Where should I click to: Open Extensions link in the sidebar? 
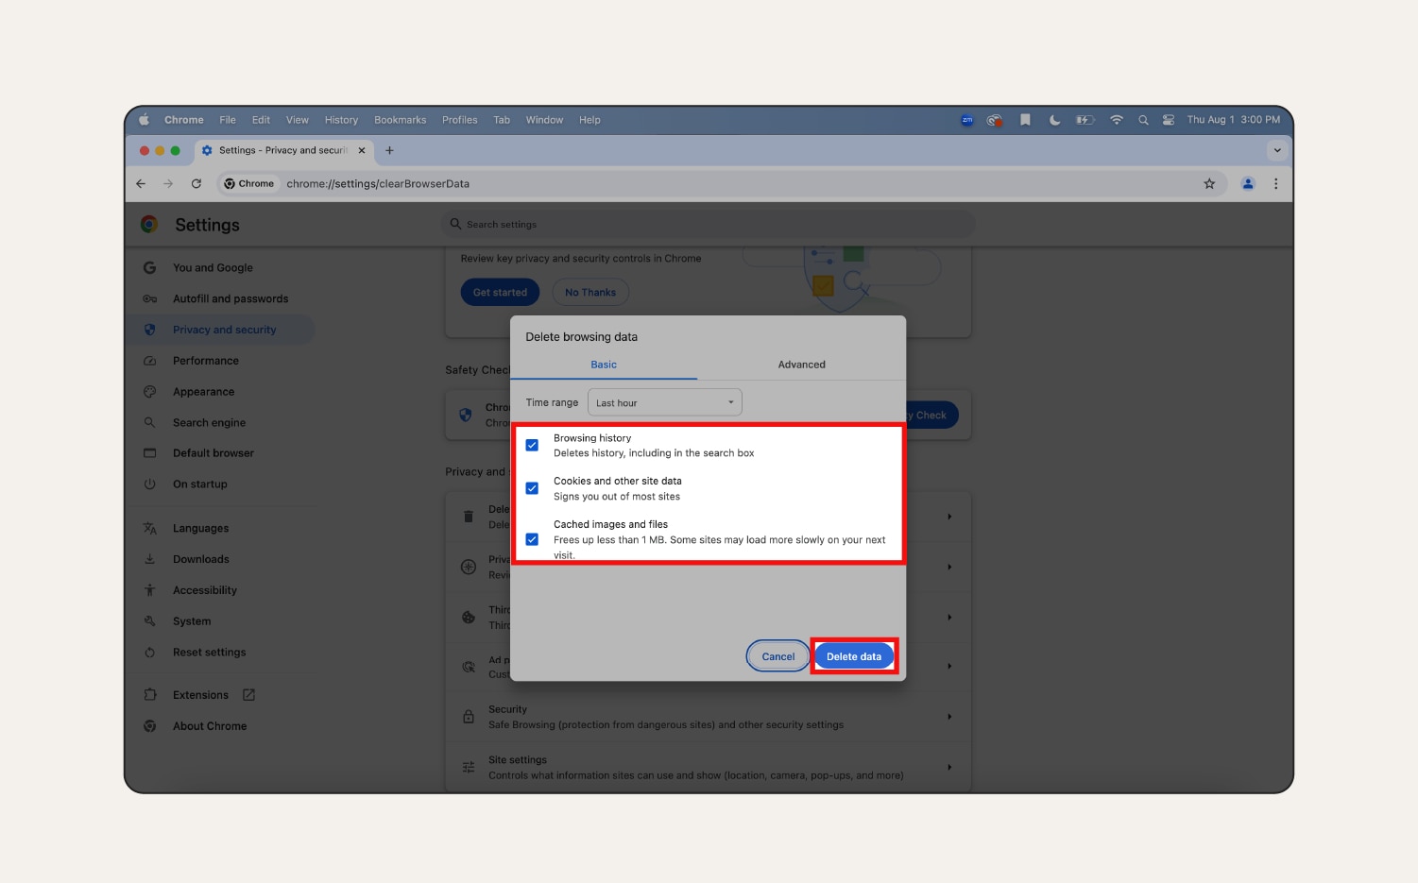pyautogui.click(x=200, y=695)
